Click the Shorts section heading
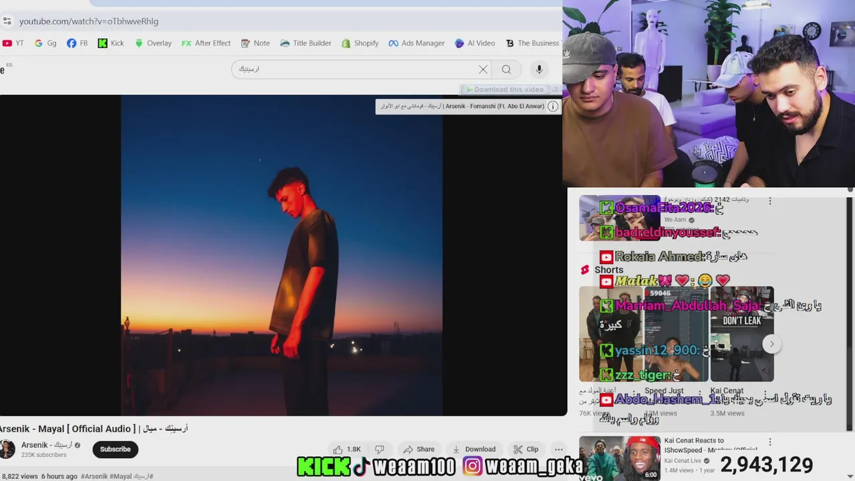This screenshot has height=481, width=855. pos(609,270)
